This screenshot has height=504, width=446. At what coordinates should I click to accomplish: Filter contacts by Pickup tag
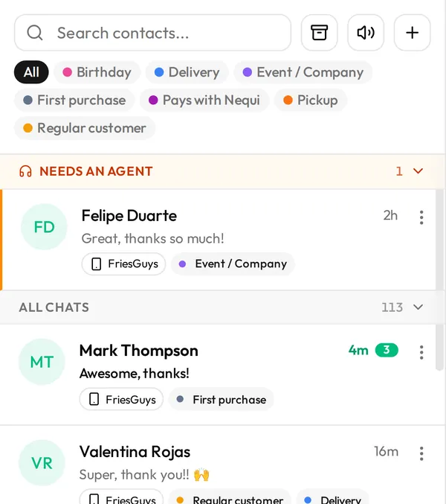pos(311,100)
